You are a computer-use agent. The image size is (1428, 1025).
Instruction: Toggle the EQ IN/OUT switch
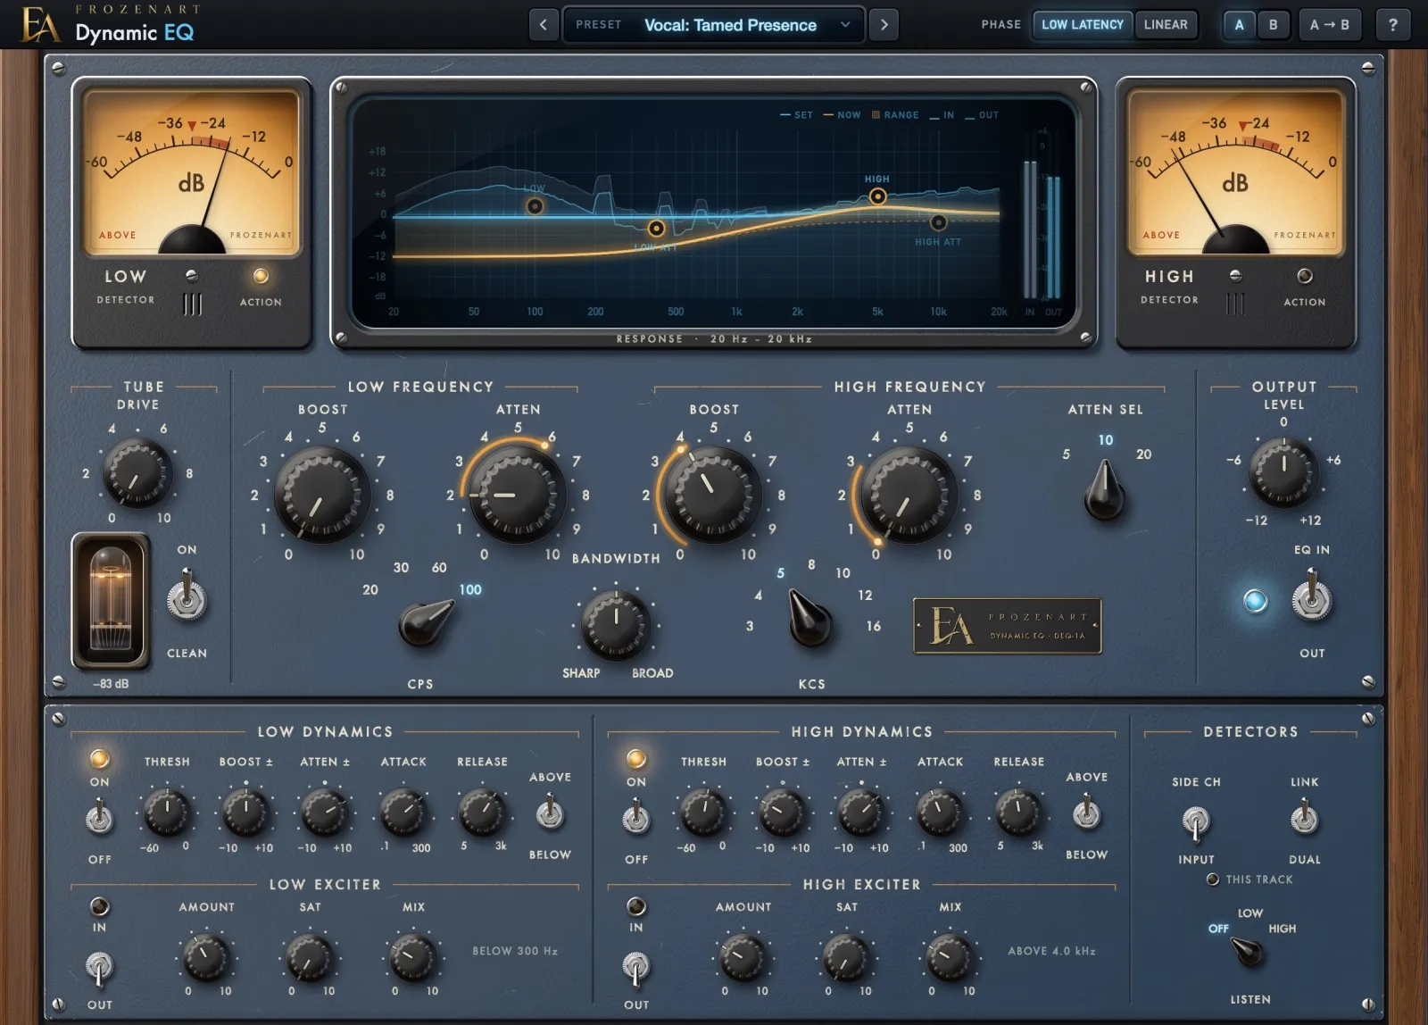(1311, 597)
